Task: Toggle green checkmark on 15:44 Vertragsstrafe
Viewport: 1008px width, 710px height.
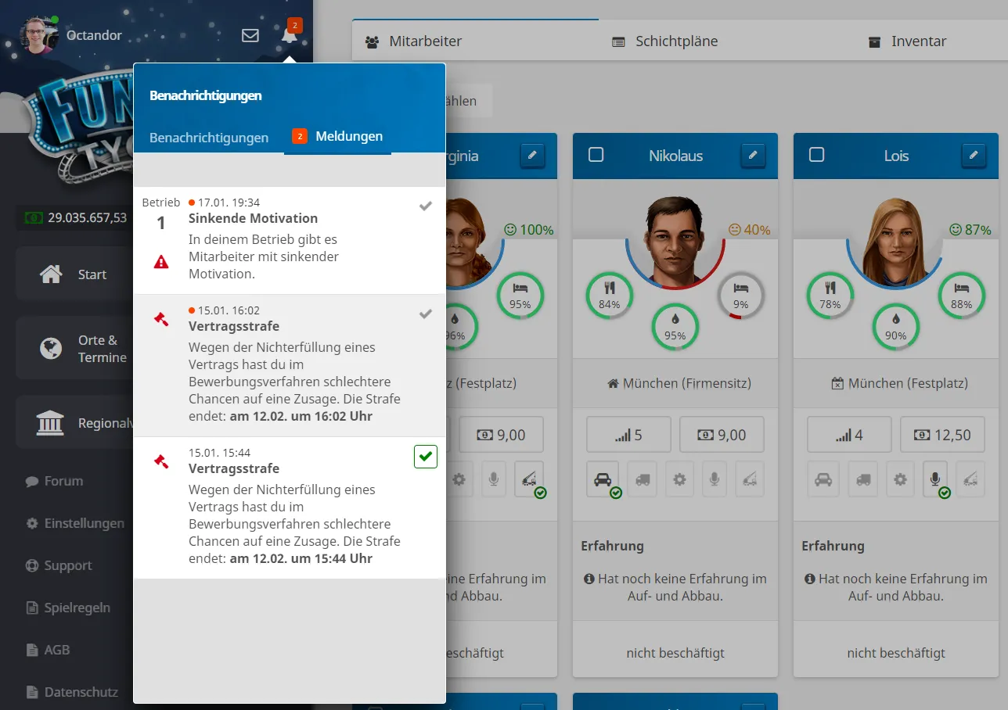Action: pyautogui.click(x=425, y=456)
